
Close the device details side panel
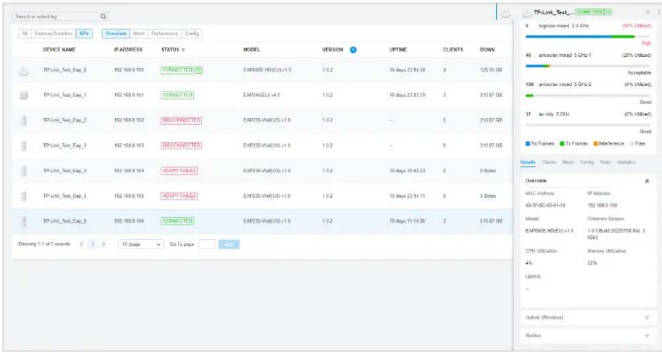[x=648, y=11]
